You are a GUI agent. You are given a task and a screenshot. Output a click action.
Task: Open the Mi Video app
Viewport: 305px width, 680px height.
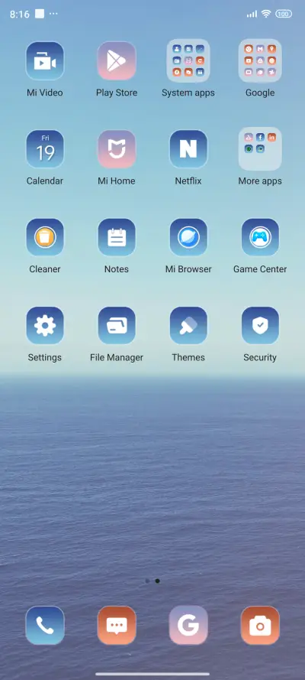pyautogui.click(x=45, y=60)
